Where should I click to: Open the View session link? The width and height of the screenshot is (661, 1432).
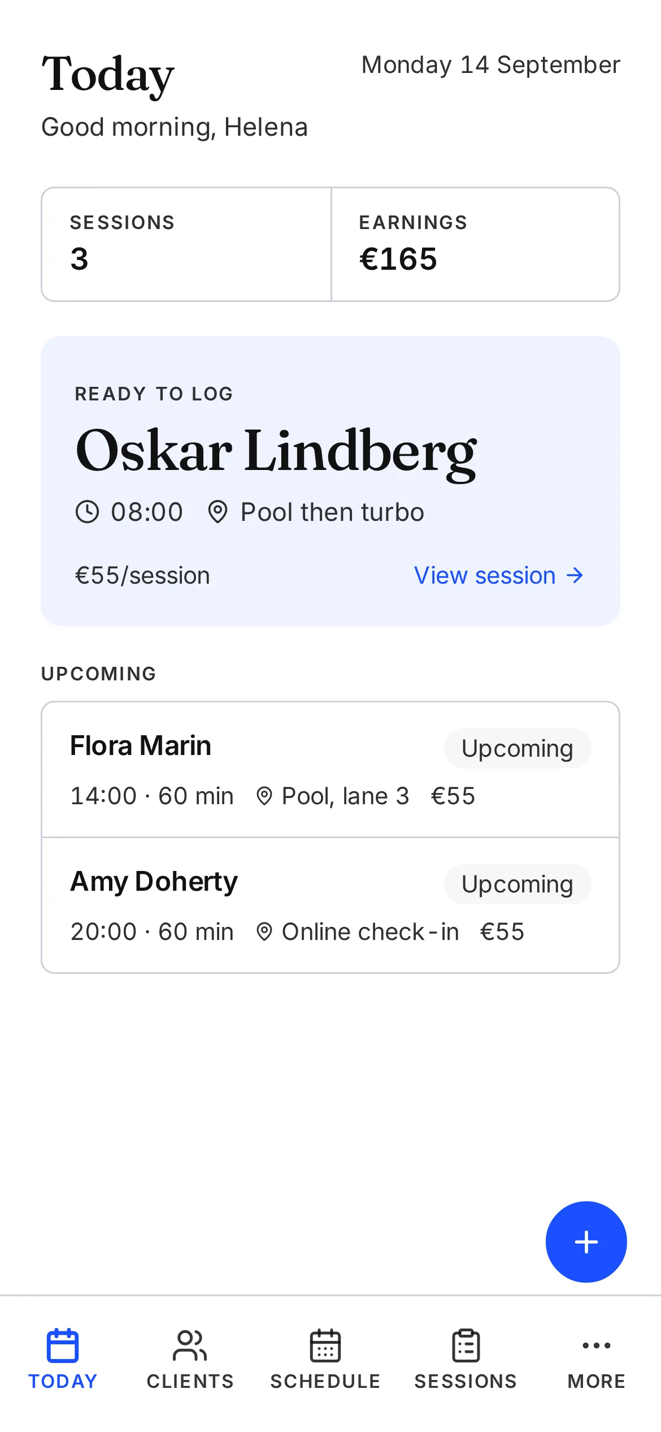499,576
